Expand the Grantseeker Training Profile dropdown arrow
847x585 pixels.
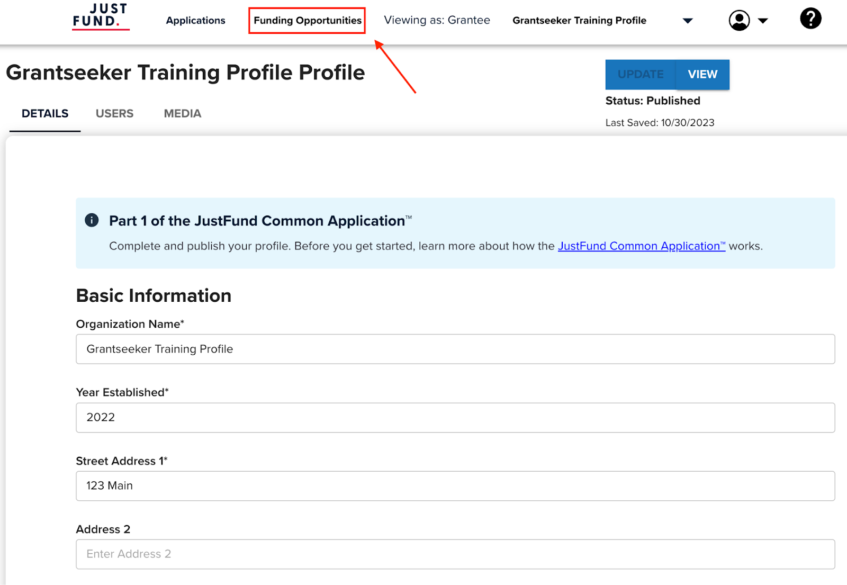(688, 21)
